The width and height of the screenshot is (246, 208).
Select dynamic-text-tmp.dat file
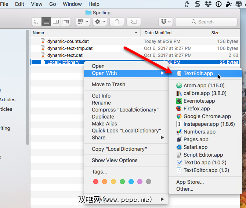(135, 48)
